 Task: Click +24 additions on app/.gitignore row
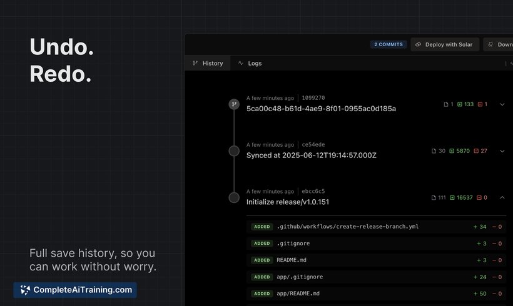click(480, 277)
